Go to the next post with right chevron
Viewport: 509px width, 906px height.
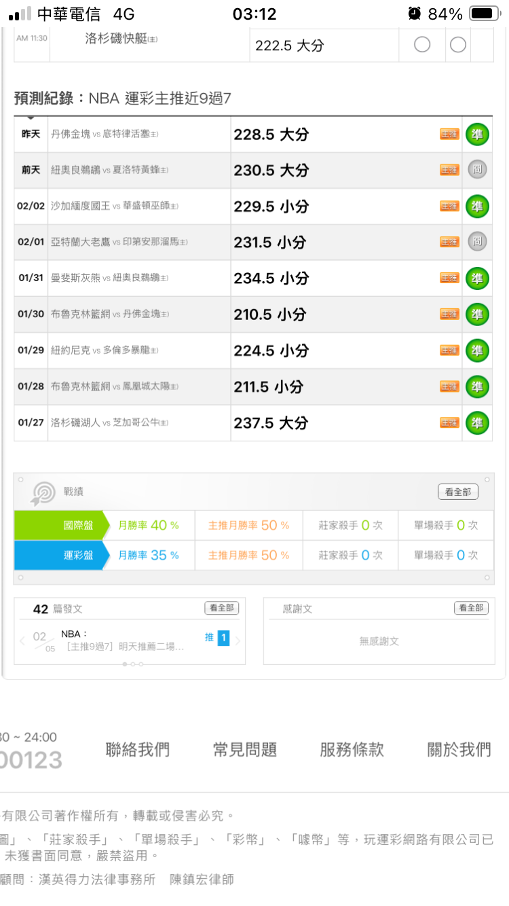click(238, 640)
